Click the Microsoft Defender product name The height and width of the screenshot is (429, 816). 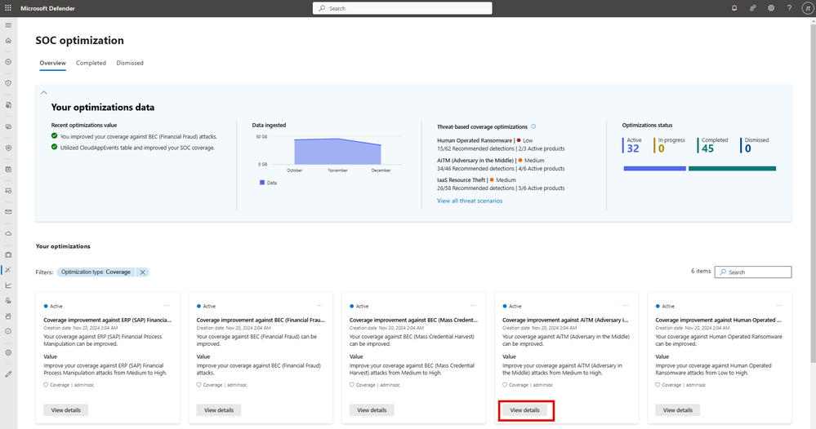[x=47, y=8]
